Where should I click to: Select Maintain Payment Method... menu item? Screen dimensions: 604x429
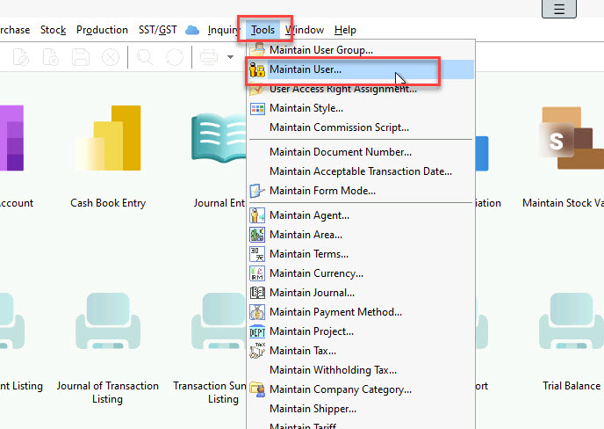335,312
